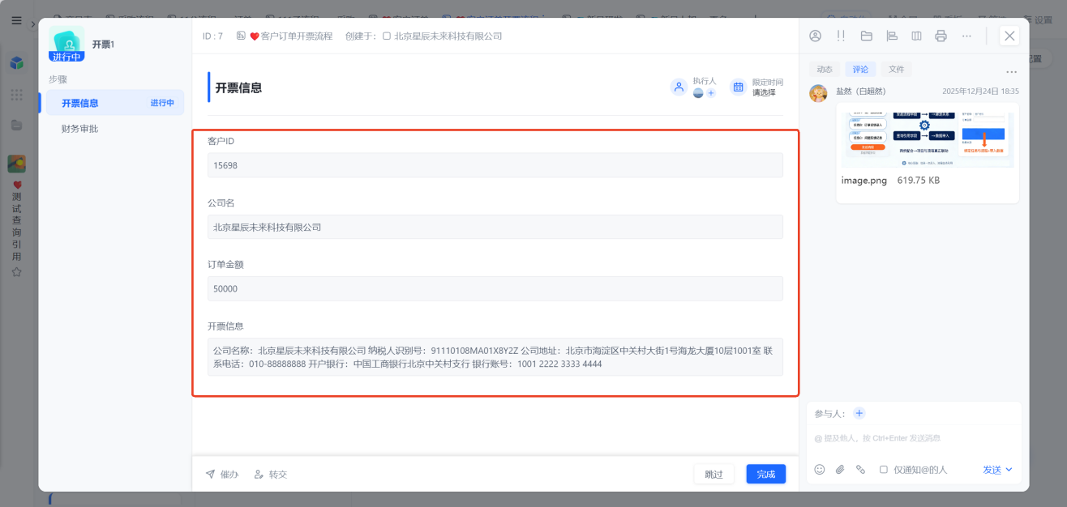This screenshot has width=1067, height=507.
Task: Open the 客户订单开票流程 link
Action: 296,36
